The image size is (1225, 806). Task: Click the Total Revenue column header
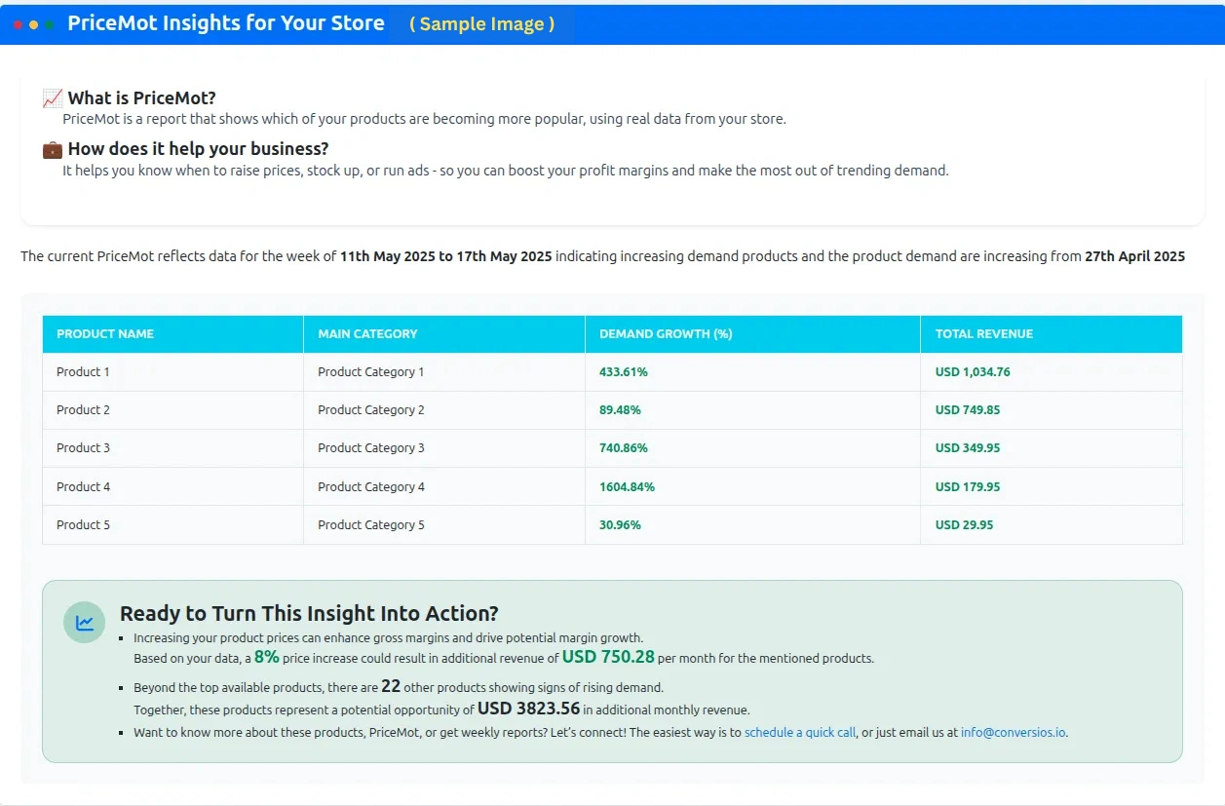point(984,333)
